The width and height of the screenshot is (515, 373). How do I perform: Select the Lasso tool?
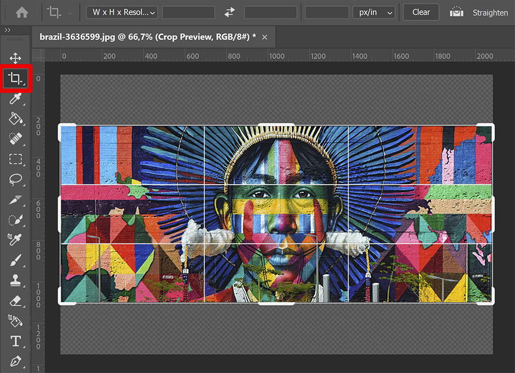click(x=16, y=179)
